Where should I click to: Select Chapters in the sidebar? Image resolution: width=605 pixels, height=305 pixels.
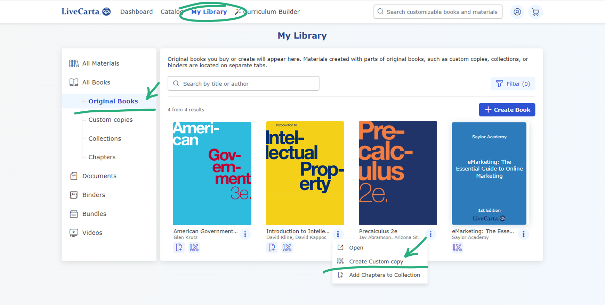click(x=102, y=157)
